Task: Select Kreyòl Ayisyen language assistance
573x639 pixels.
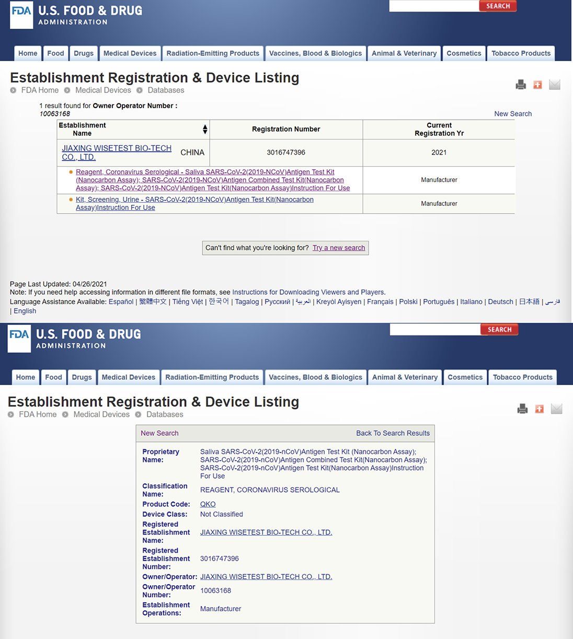Action: [339, 301]
